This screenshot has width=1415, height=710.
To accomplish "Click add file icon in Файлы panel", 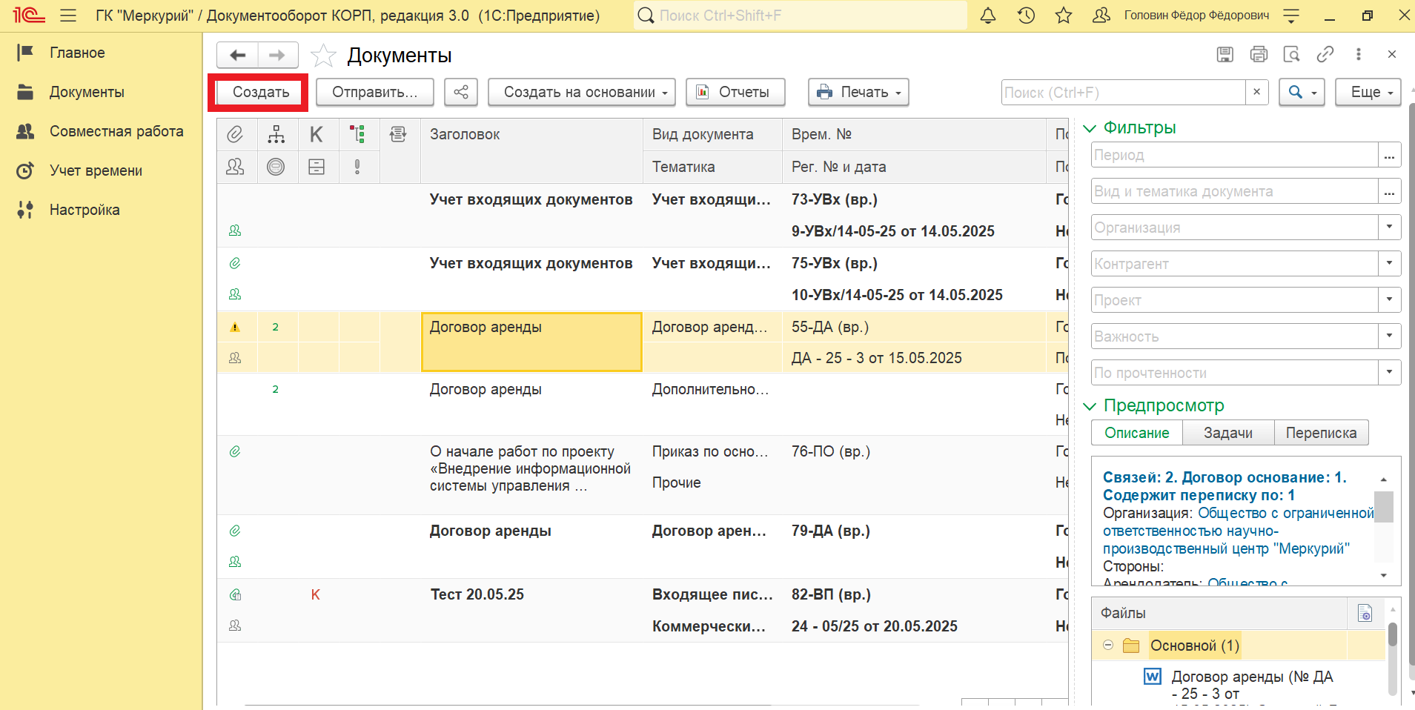I will point(1365,613).
